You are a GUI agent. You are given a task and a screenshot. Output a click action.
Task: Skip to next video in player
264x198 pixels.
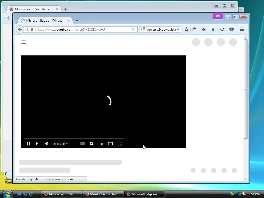tap(38, 144)
